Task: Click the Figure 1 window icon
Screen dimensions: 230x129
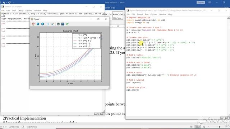Action: coord(32,19)
